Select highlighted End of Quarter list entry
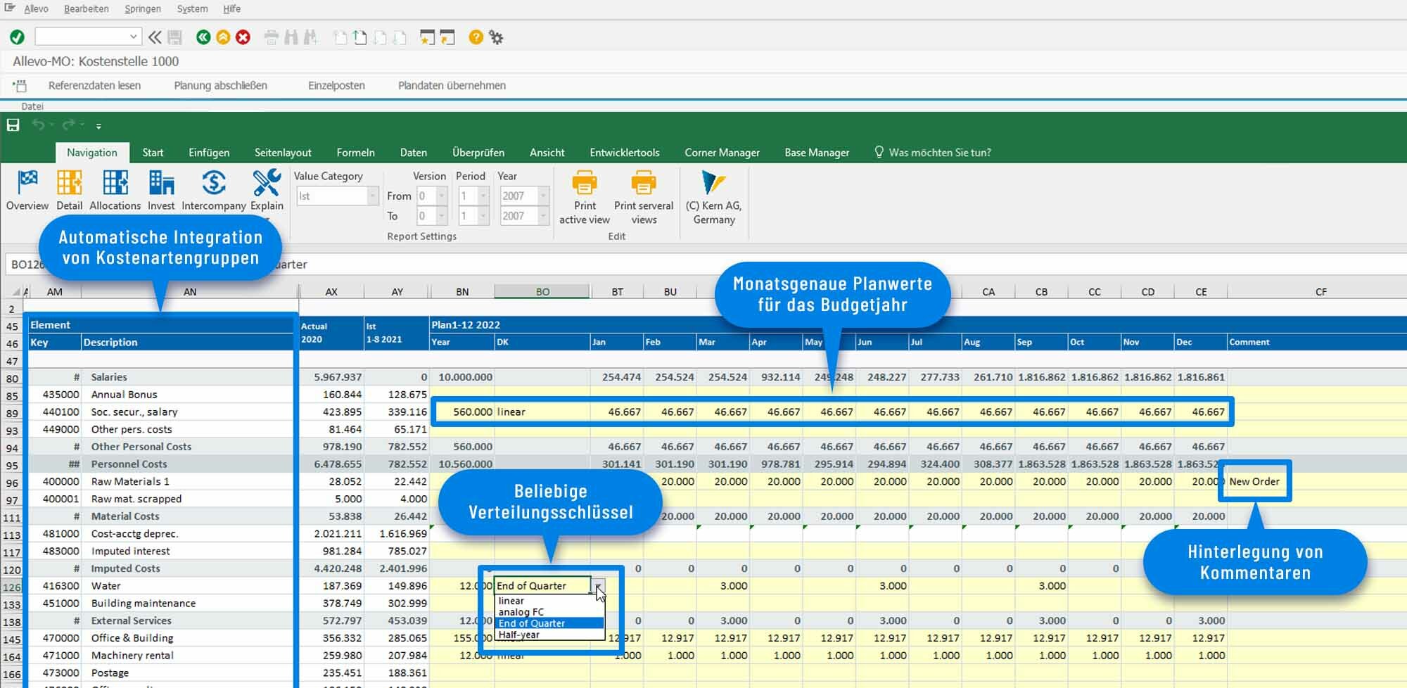Image resolution: width=1407 pixels, height=688 pixels. (x=549, y=623)
